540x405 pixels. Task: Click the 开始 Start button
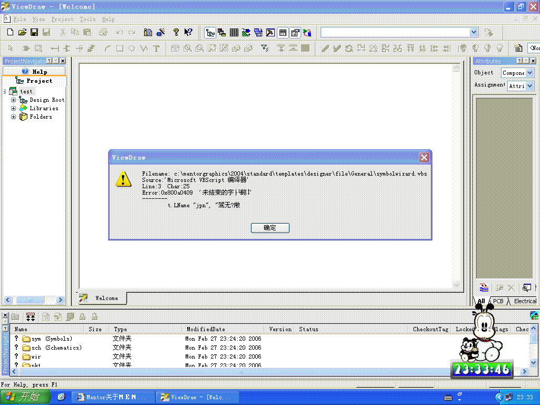[24, 397]
